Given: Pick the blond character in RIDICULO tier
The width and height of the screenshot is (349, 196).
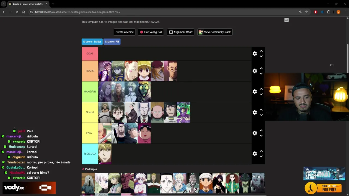Looking at the screenshot, I should tap(105, 154).
